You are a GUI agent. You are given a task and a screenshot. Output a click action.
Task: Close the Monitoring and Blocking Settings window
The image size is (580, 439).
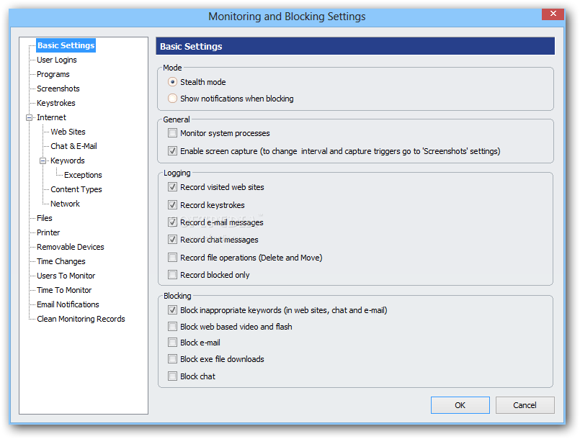coord(553,14)
